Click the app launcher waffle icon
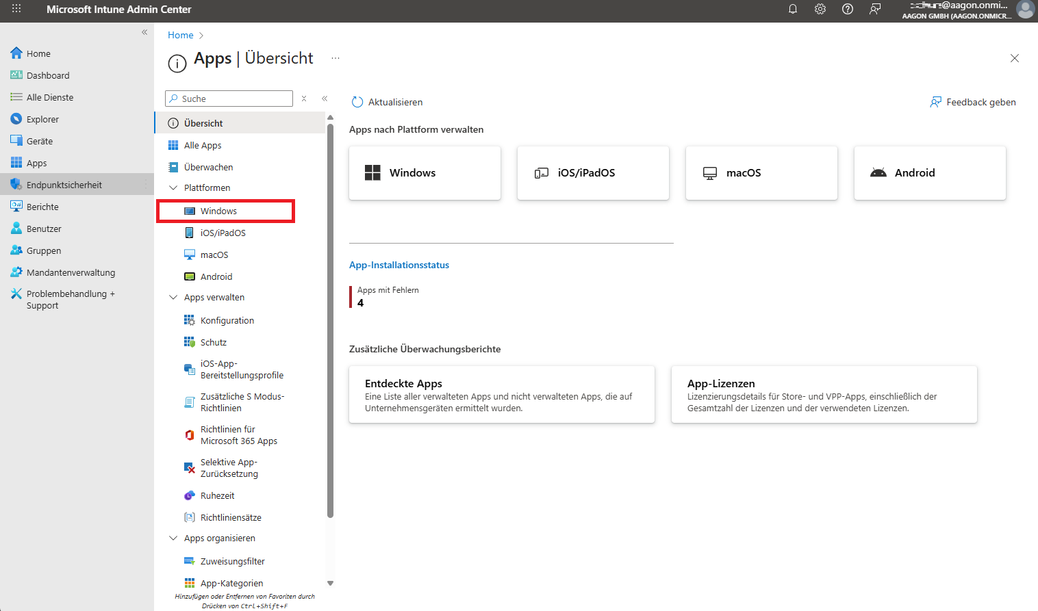1038x611 pixels. (x=16, y=10)
